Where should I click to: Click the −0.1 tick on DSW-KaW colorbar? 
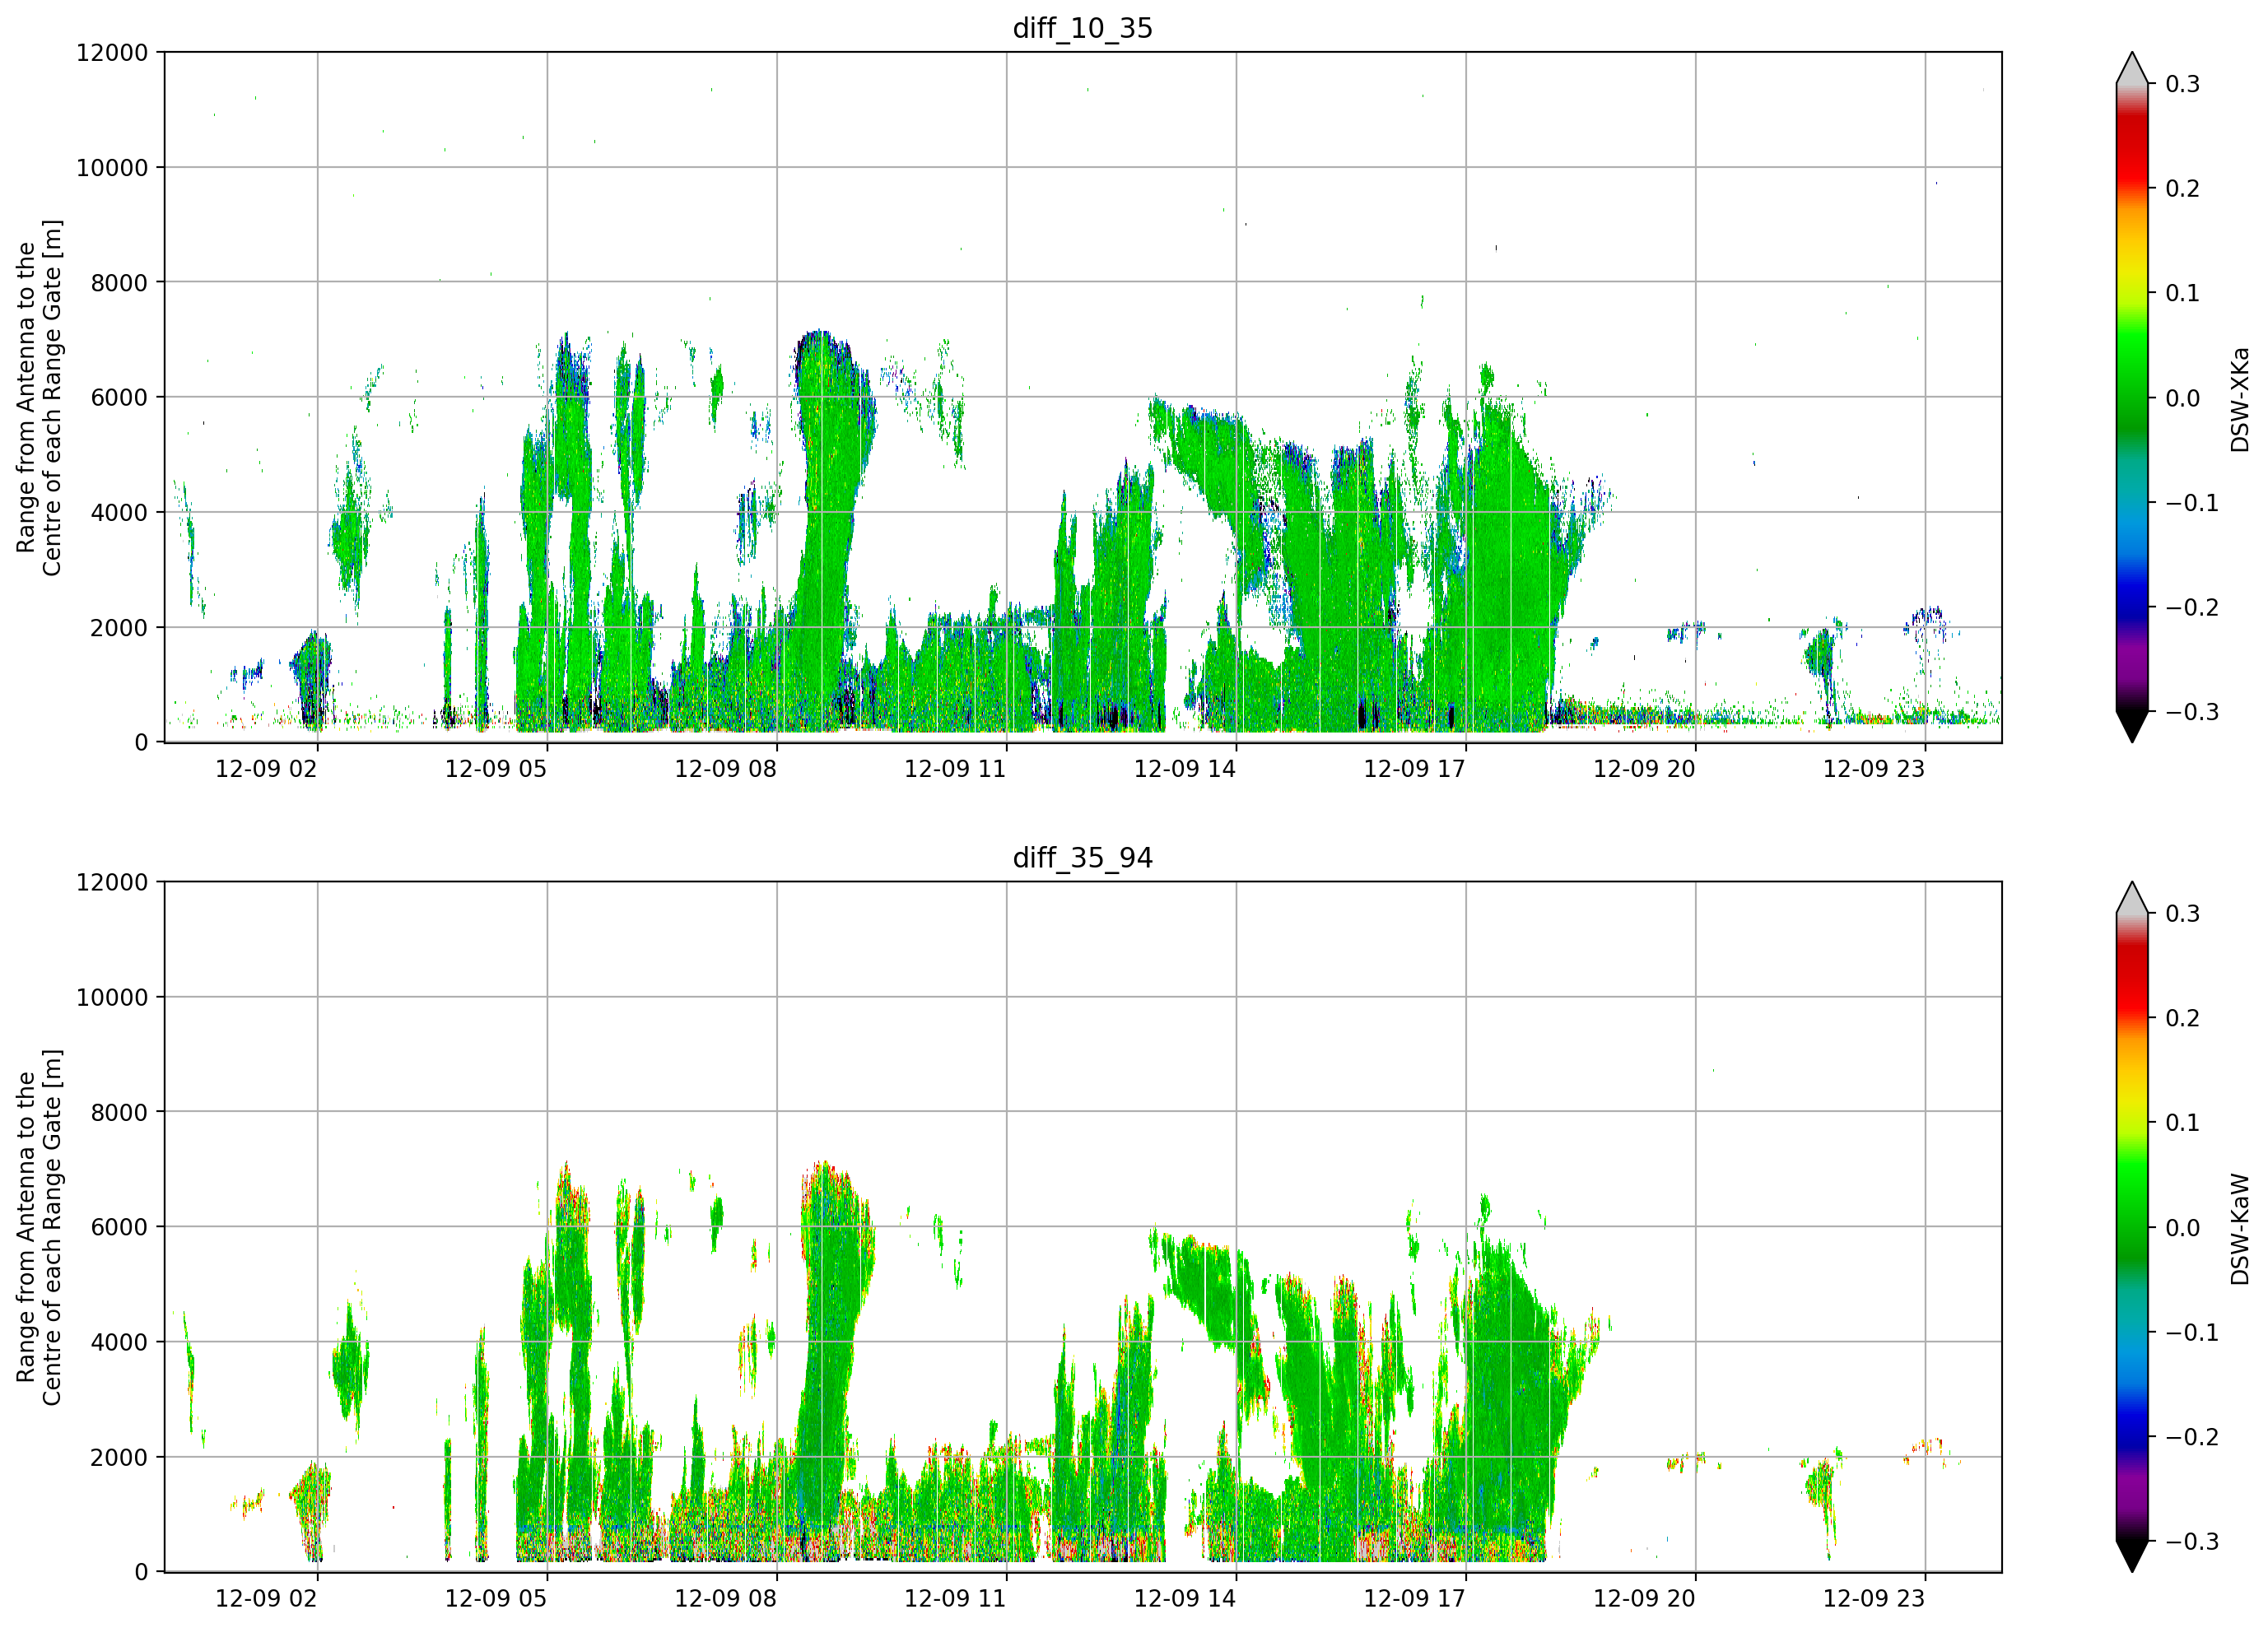[2192, 1333]
